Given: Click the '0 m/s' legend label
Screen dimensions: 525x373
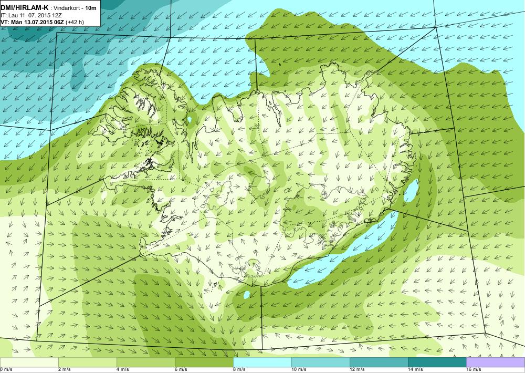Looking at the screenshot, I should click(x=6, y=369).
